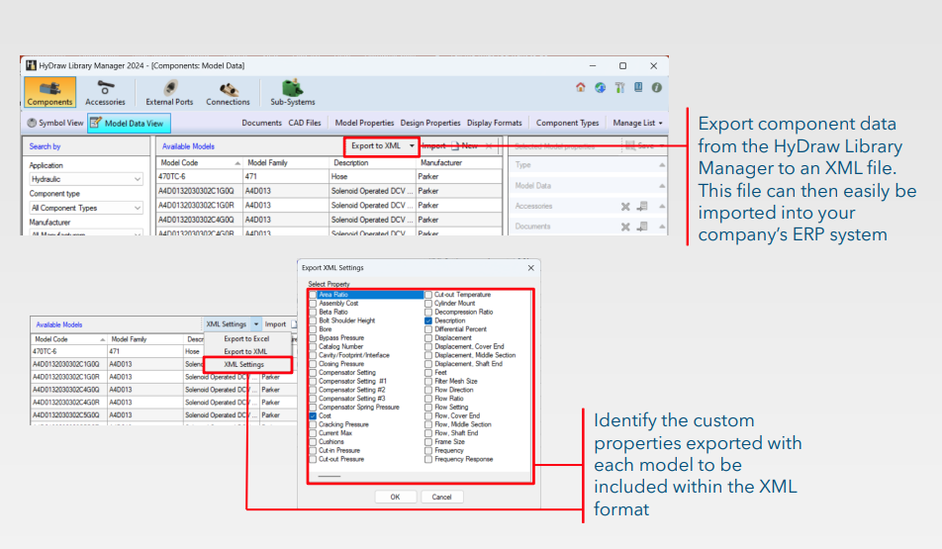Check the Bore property
The image size is (942, 549).
tap(313, 329)
